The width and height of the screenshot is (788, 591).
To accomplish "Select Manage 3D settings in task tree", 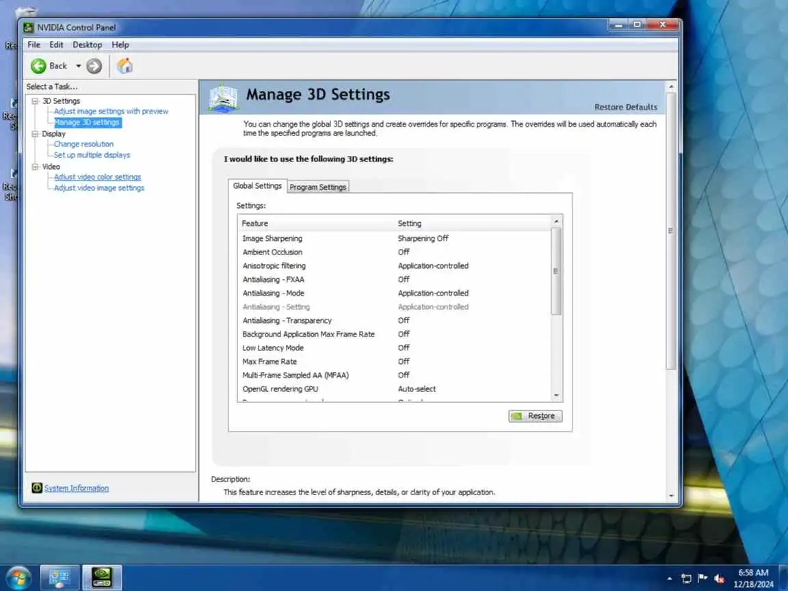I will point(87,122).
